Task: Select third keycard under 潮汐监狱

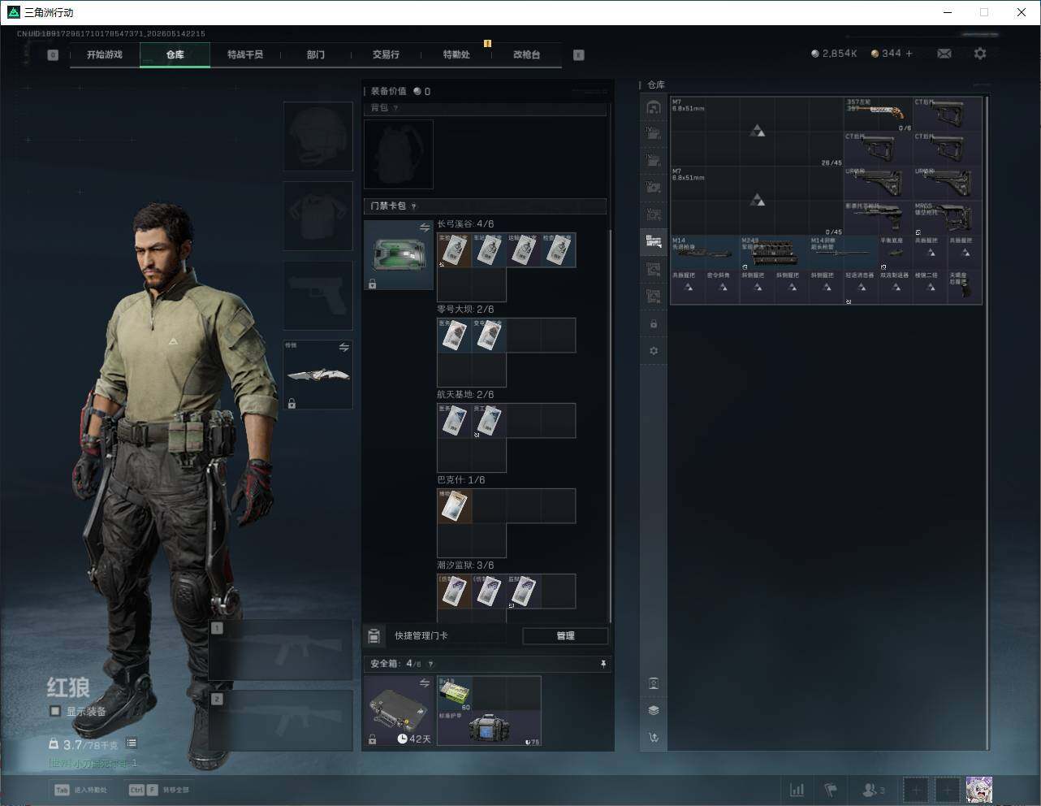Action: pyautogui.click(x=524, y=591)
